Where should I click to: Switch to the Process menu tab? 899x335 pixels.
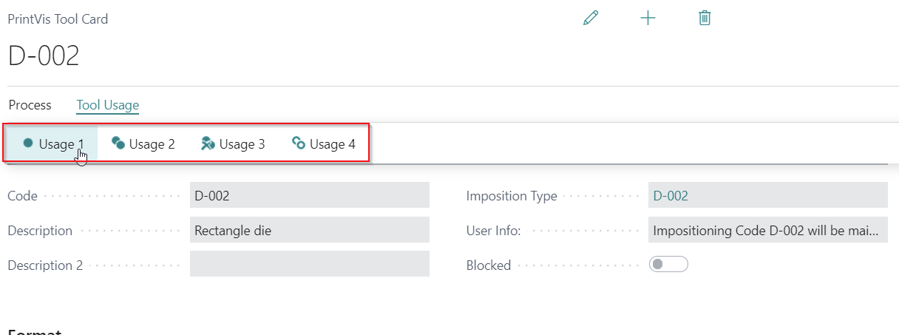(x=30, y=105)
